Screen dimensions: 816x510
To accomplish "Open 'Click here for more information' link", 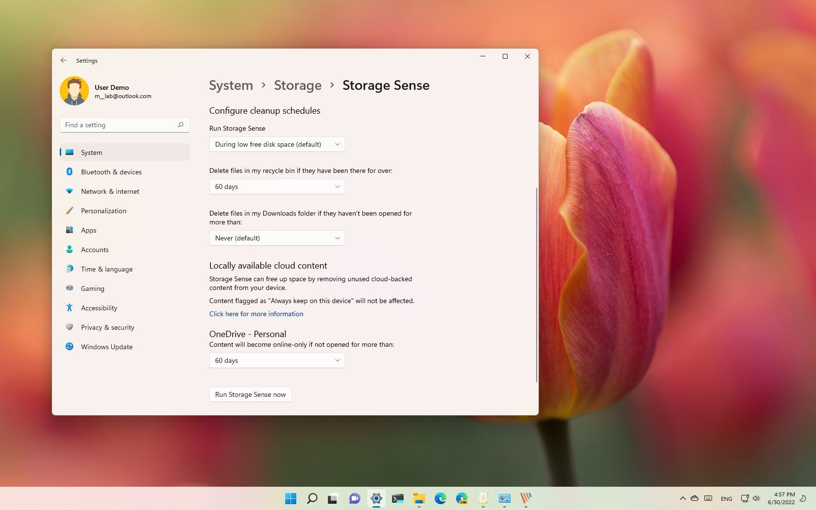I will tap(256, 314).
